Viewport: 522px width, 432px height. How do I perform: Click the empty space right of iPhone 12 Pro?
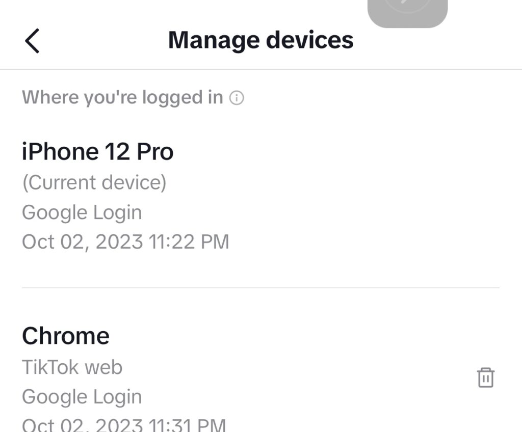coord(336,151)
